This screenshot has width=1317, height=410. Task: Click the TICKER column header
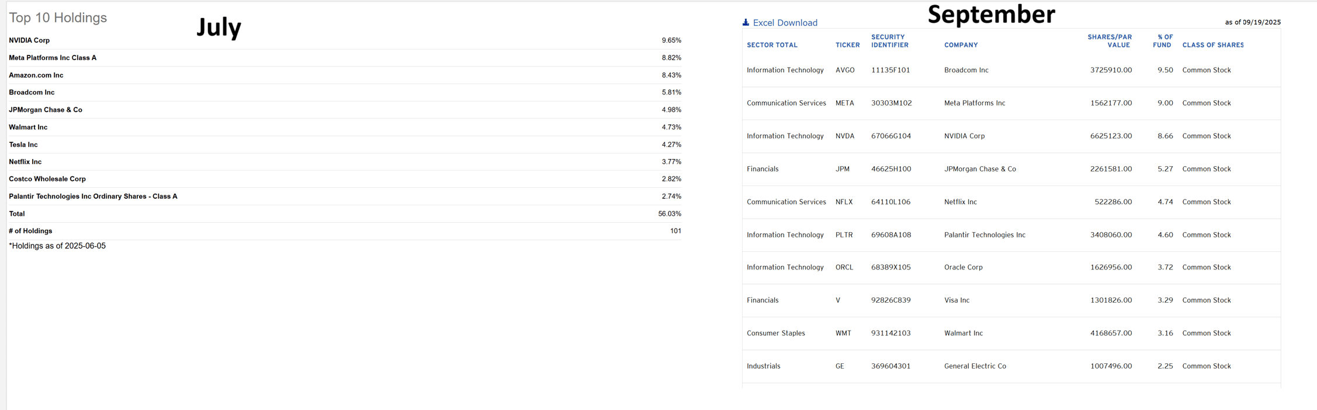pyautogui.click(x=847, y=45)
